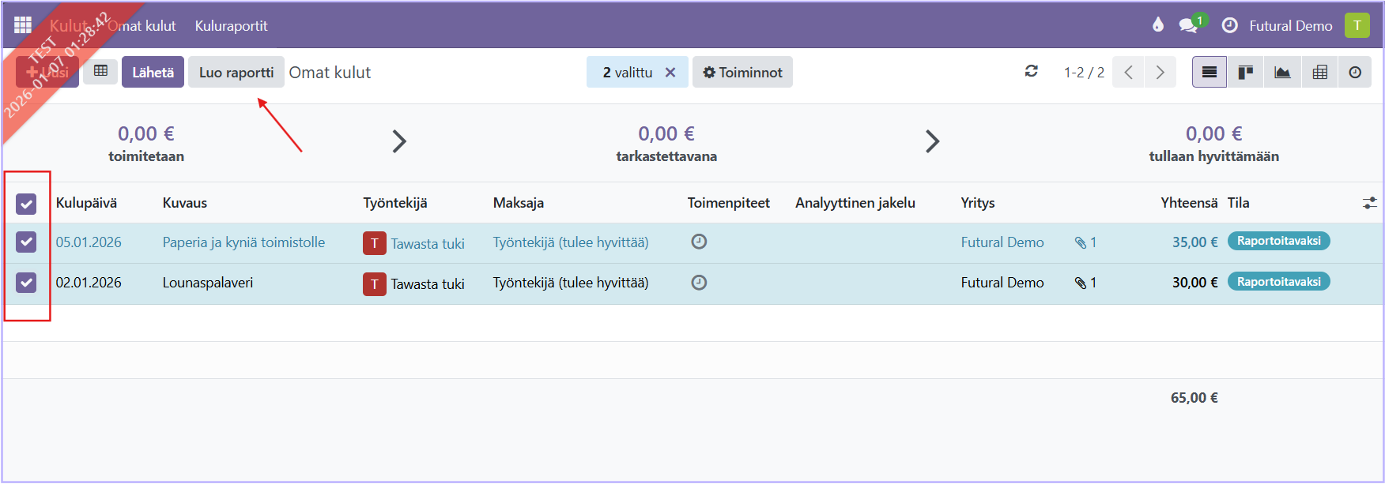This screenshot has width=1385, height=484.
Task: Click the Luo raportti button
Action: 236,73
